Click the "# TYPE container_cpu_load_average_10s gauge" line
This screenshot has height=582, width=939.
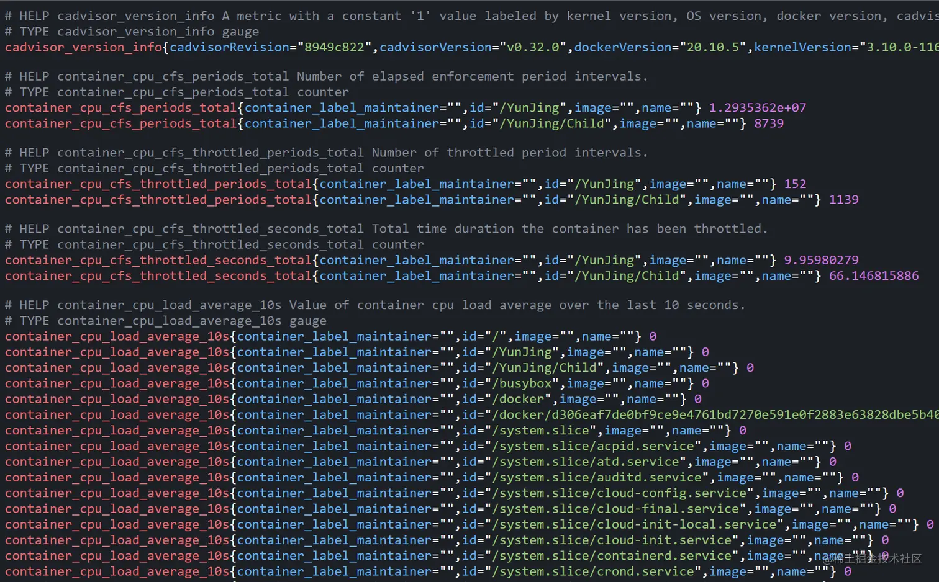tap(165, 321)
